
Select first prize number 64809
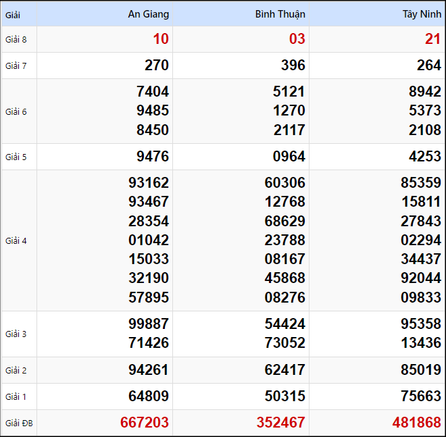tap(149, 396)
